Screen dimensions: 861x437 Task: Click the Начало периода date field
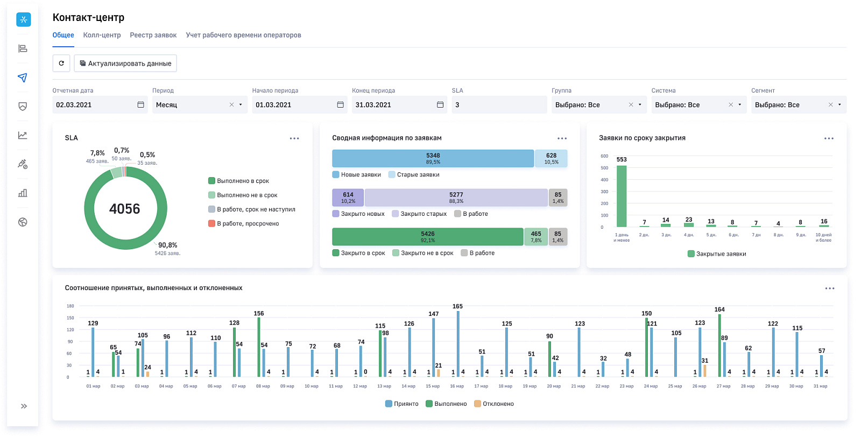300,105
